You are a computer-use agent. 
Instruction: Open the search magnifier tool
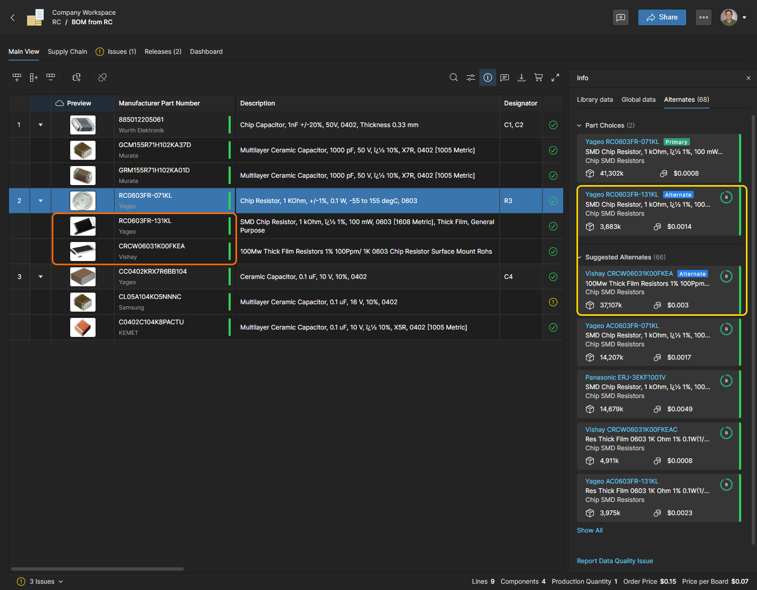point(453,78)
